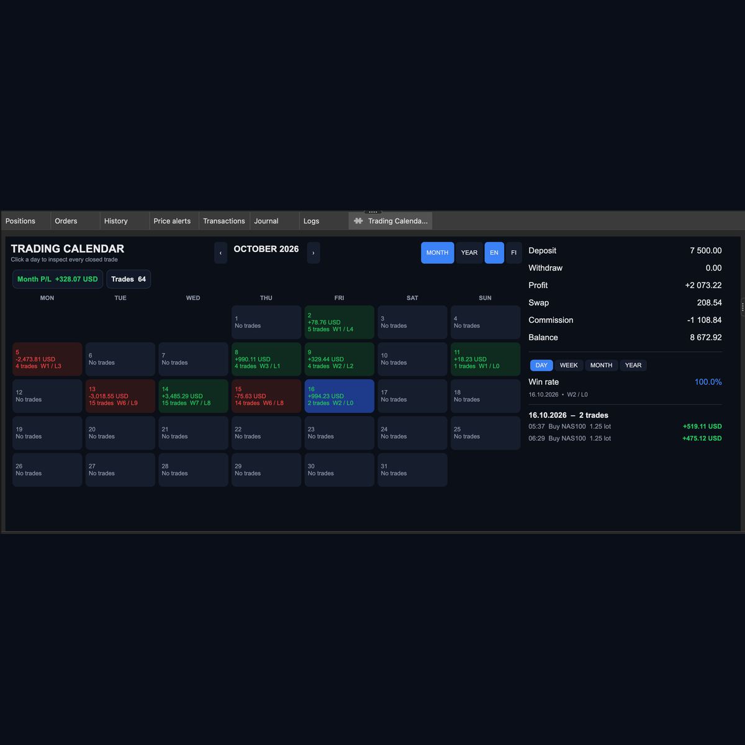Click day 6 cell with no trades
745x745 pixels.
click(x=120, y=359)
